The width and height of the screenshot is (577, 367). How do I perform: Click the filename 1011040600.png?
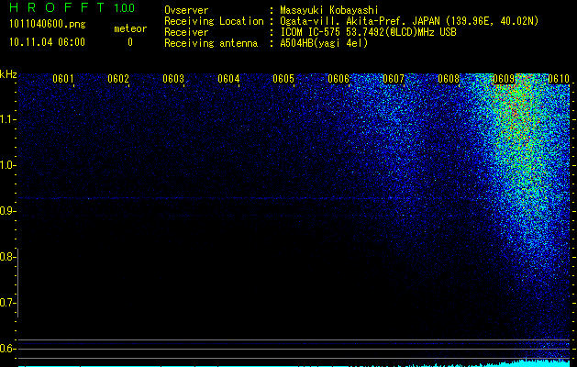(x=48, y=25)
